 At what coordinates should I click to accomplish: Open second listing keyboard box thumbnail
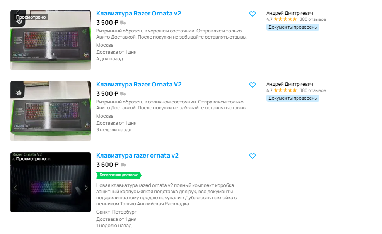click(51, 111)
